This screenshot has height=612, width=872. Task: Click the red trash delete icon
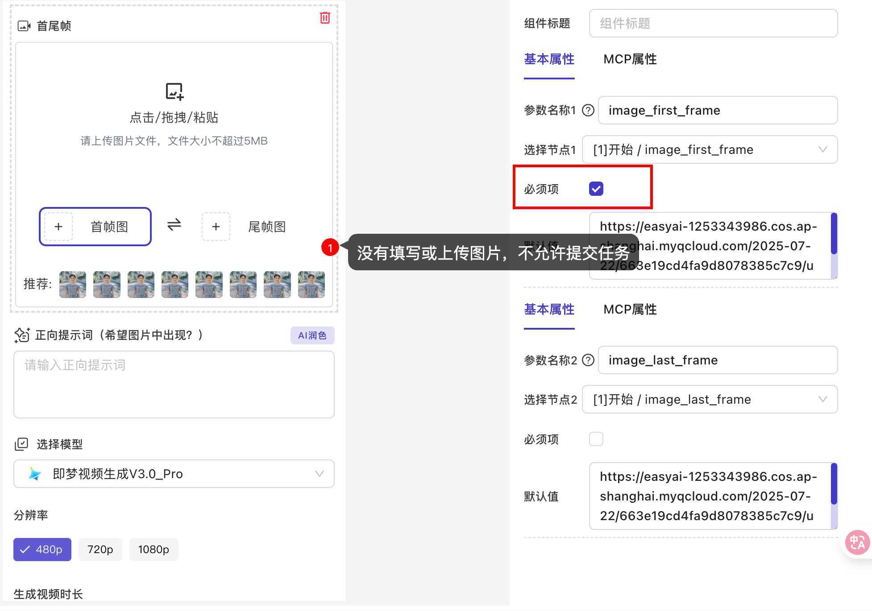pos(325,18)
